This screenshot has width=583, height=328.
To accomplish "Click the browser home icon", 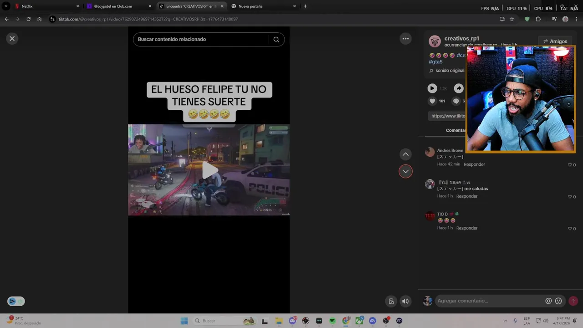I will tap(40, 19).
